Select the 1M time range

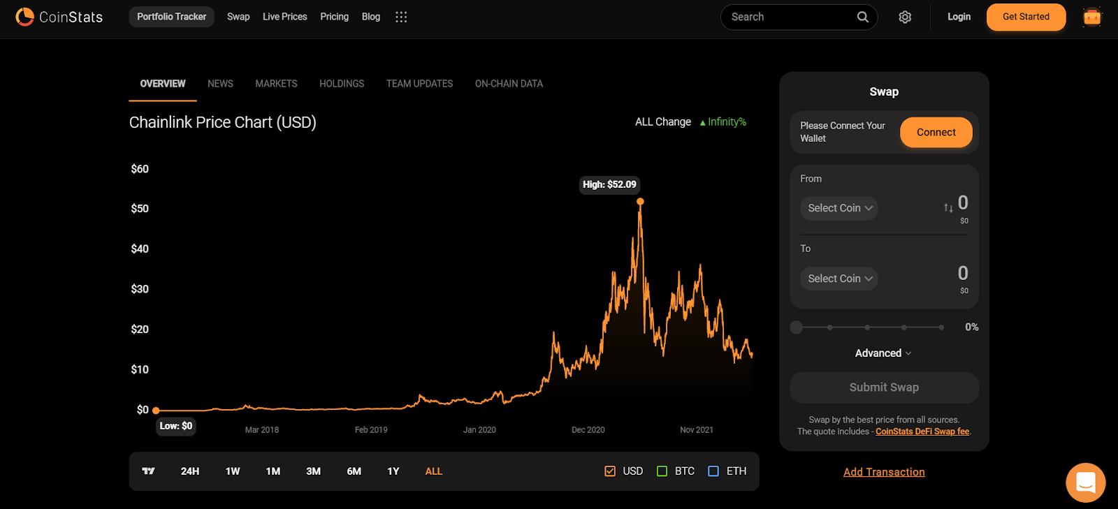pos(273,471)
